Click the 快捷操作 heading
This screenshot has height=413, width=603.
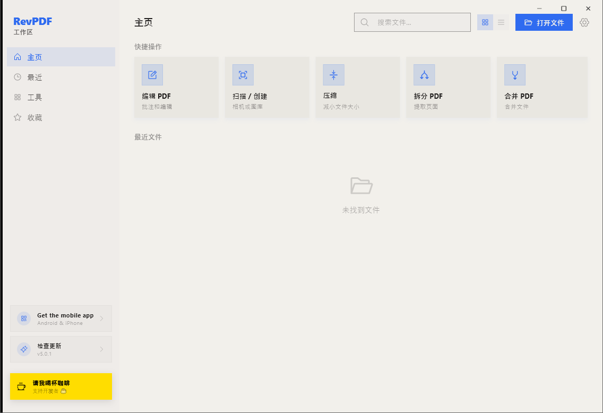click(148, 47)
